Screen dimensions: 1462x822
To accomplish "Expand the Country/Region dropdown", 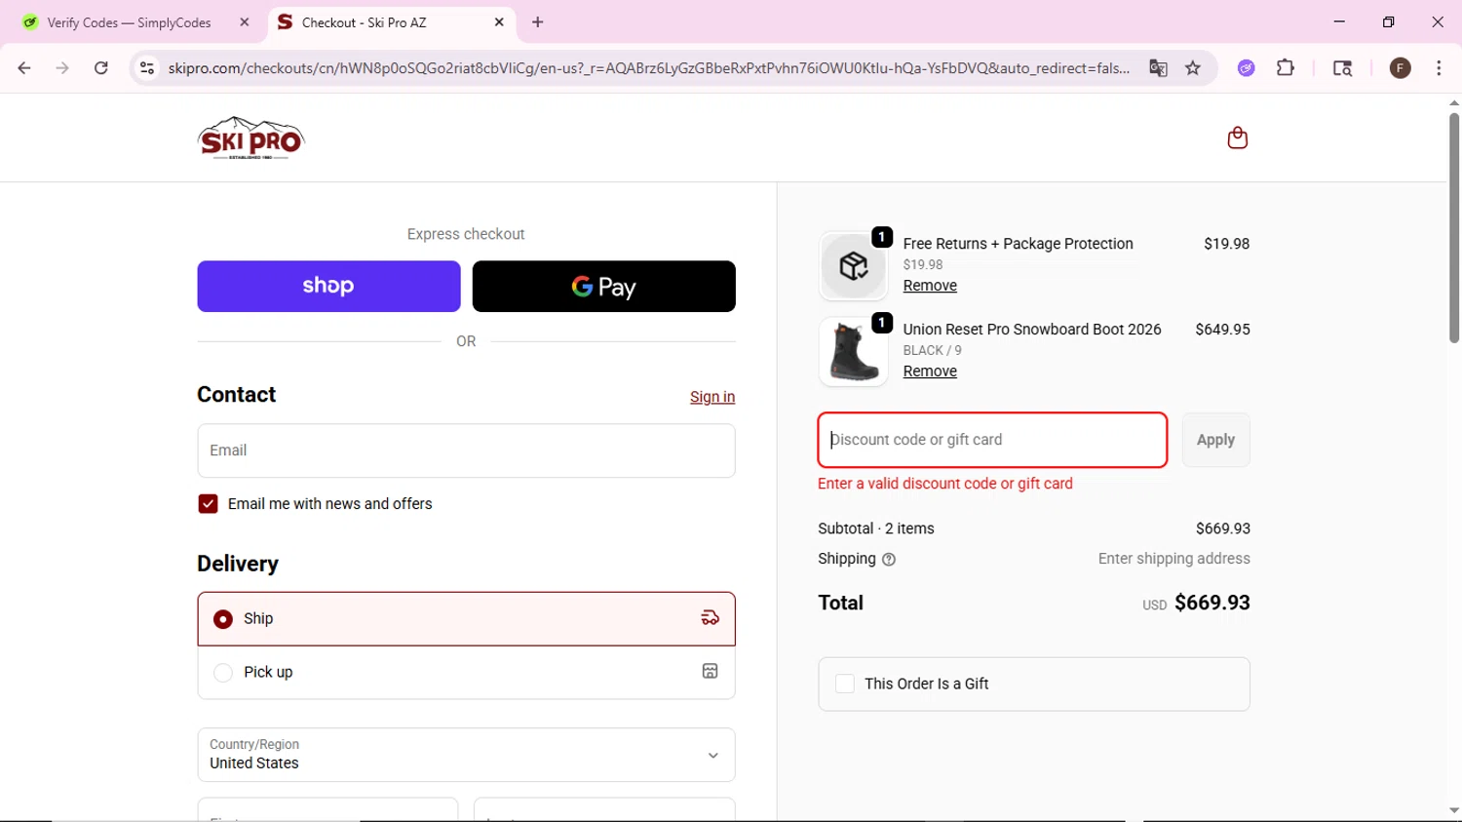I will 466,755.
